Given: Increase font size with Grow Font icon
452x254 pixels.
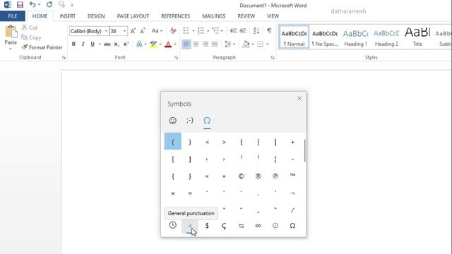Looking at the screenshot, I should [x=133, y=31].
